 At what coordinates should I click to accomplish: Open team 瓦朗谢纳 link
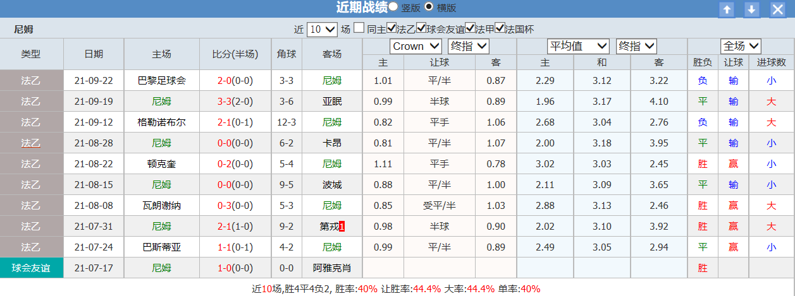[162, 206]
